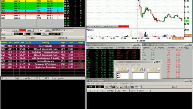193x109 pixels.
Task: Toggle the BID price button
Action: click(42, 30)
